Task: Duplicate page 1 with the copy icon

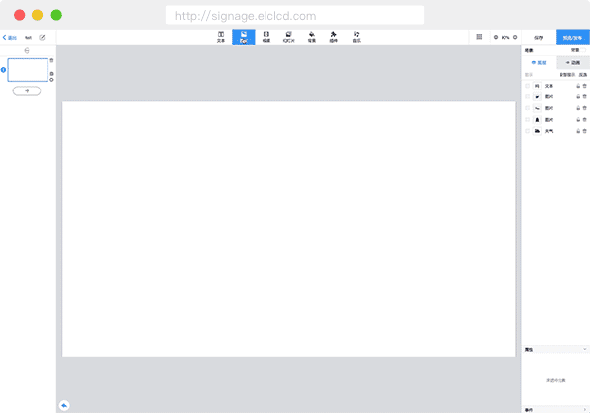Action: pos(51,74)
